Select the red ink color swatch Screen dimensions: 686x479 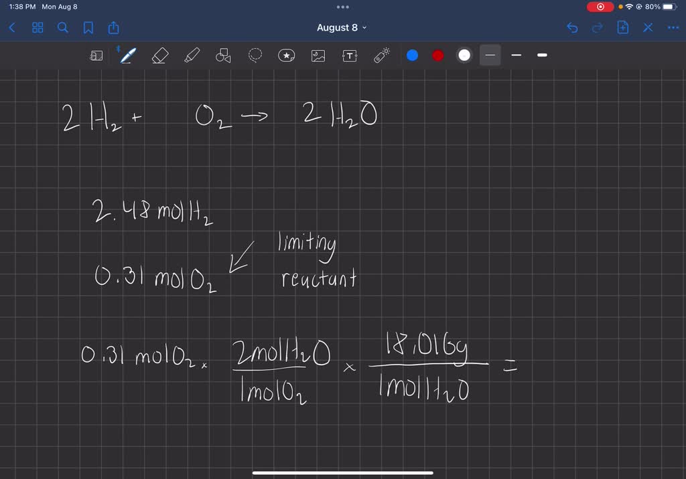click(x=437, y=56)
